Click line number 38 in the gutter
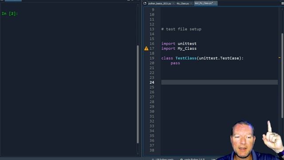Viewport: 284px width, 160px height. pyautogui.click(x=152, y=150)
